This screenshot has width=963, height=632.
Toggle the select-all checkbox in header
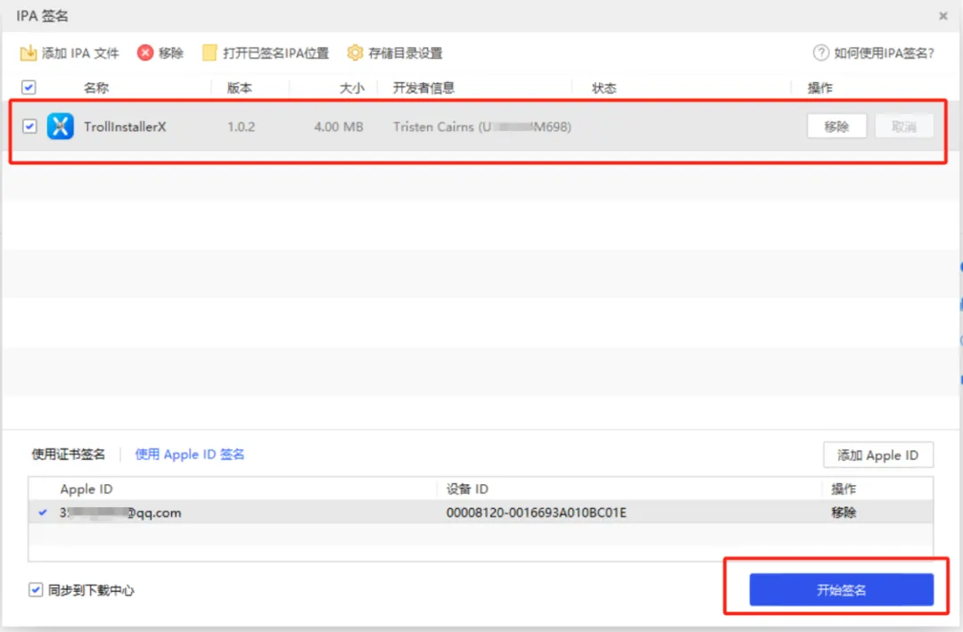coord(29,87)
